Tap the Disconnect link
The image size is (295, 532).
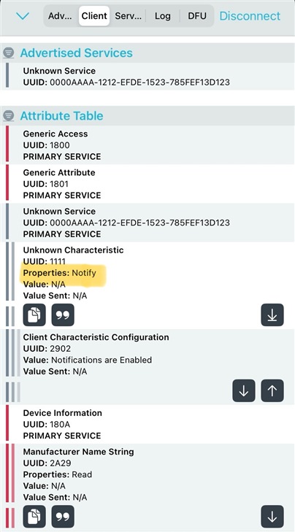(x=250, y=16)
